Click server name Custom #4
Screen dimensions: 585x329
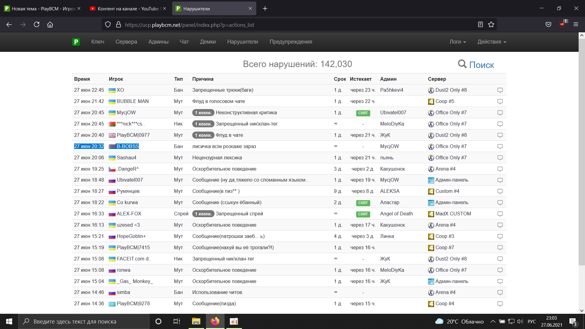click(x=447, y=191)
